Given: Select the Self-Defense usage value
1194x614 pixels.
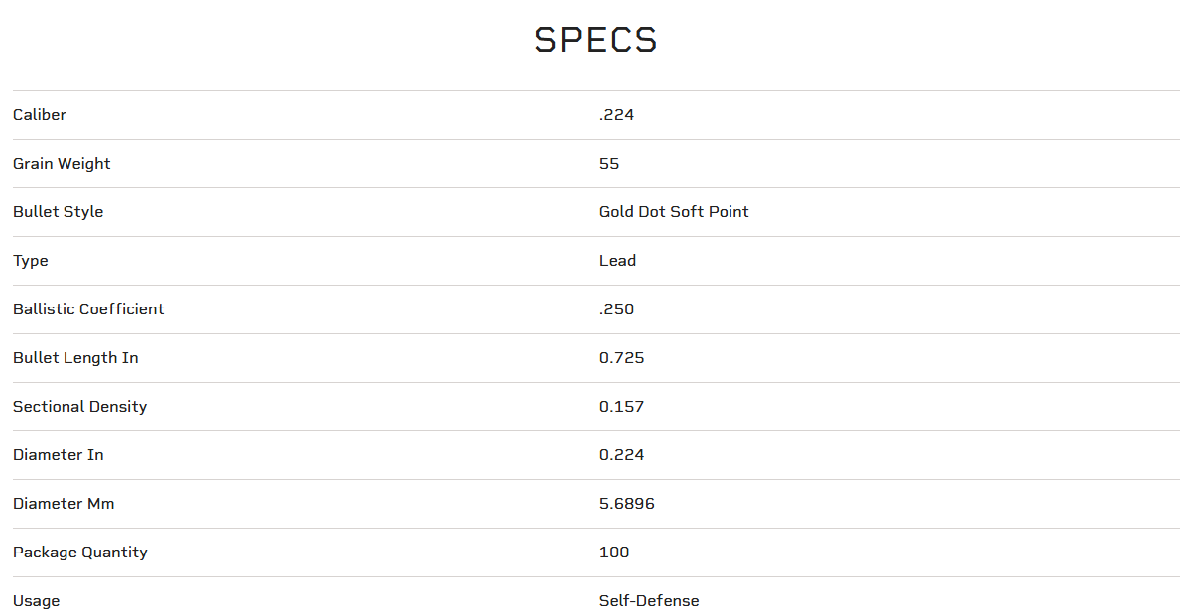Looking at the screenshot, I should pos(649,601).
